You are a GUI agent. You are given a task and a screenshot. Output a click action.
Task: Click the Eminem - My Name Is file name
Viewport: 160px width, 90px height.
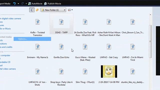pyautogui.click(x=37, y=57)
